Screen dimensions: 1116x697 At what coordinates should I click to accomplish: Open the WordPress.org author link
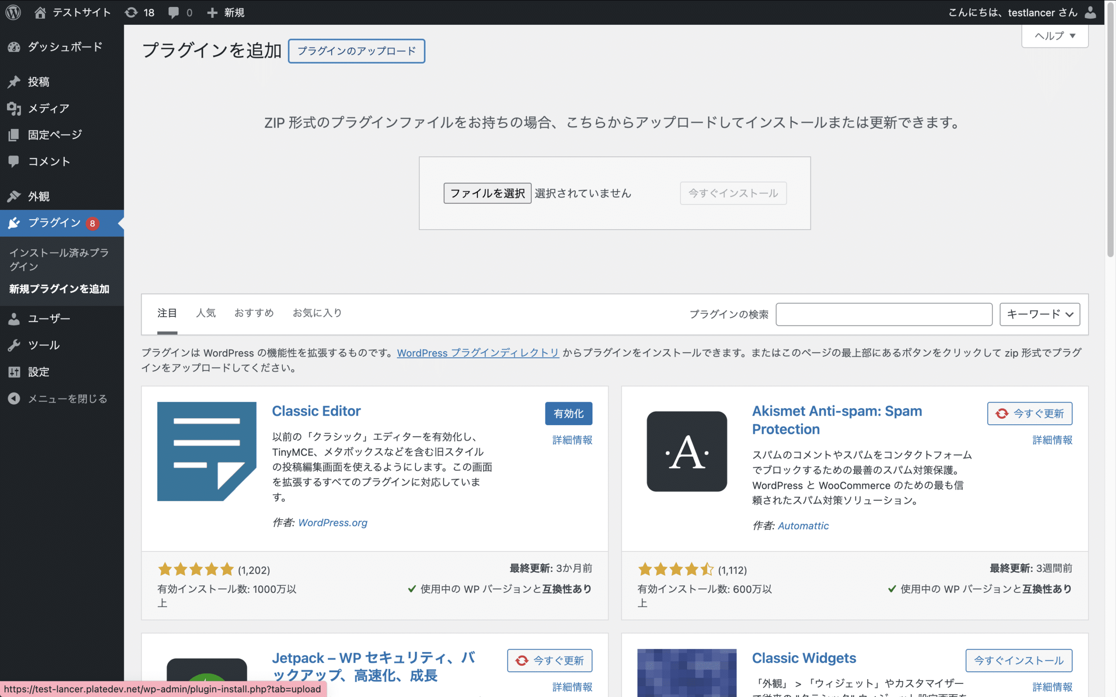pyautogui.click(x=333, y=523)
